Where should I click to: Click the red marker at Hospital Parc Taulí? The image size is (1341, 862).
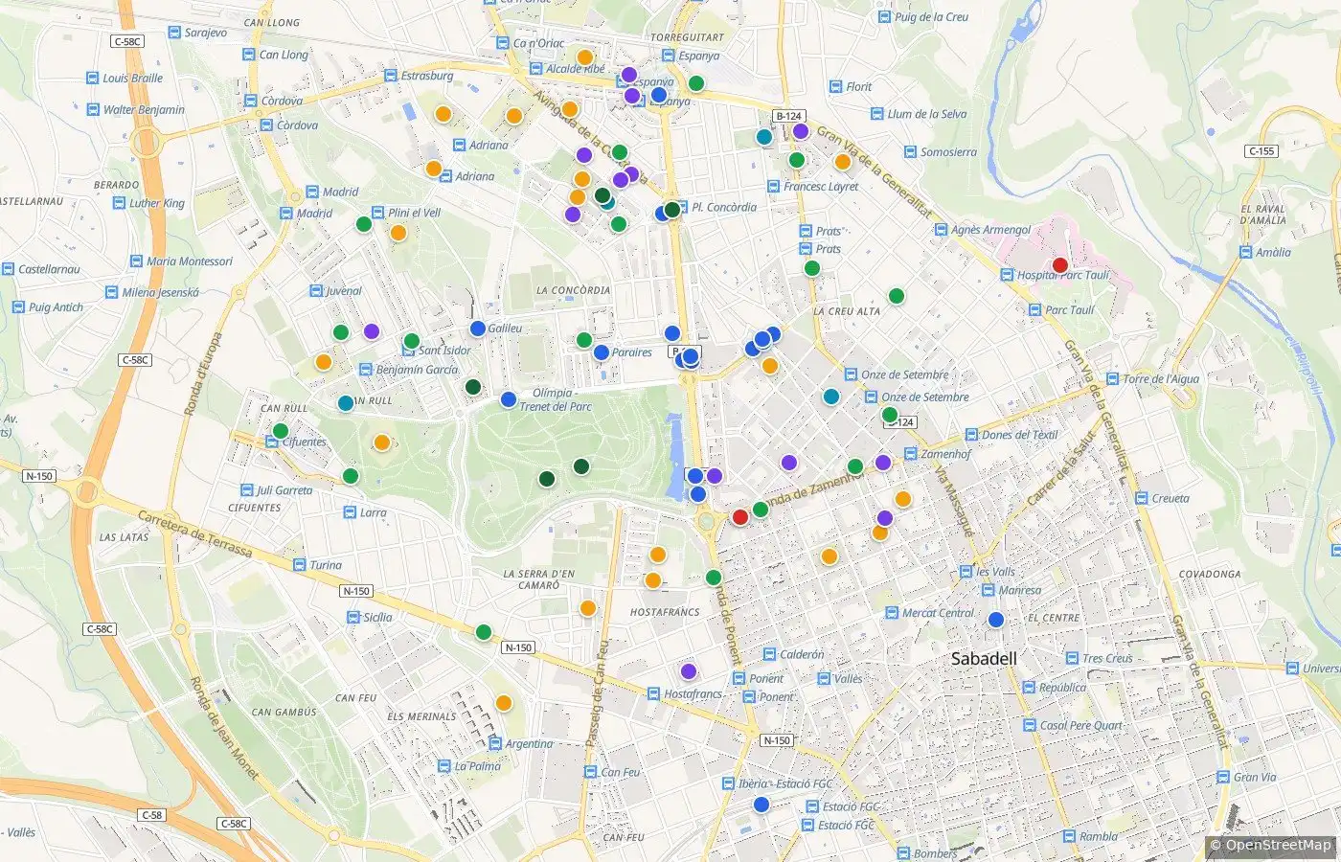(x=1060, y=265)
